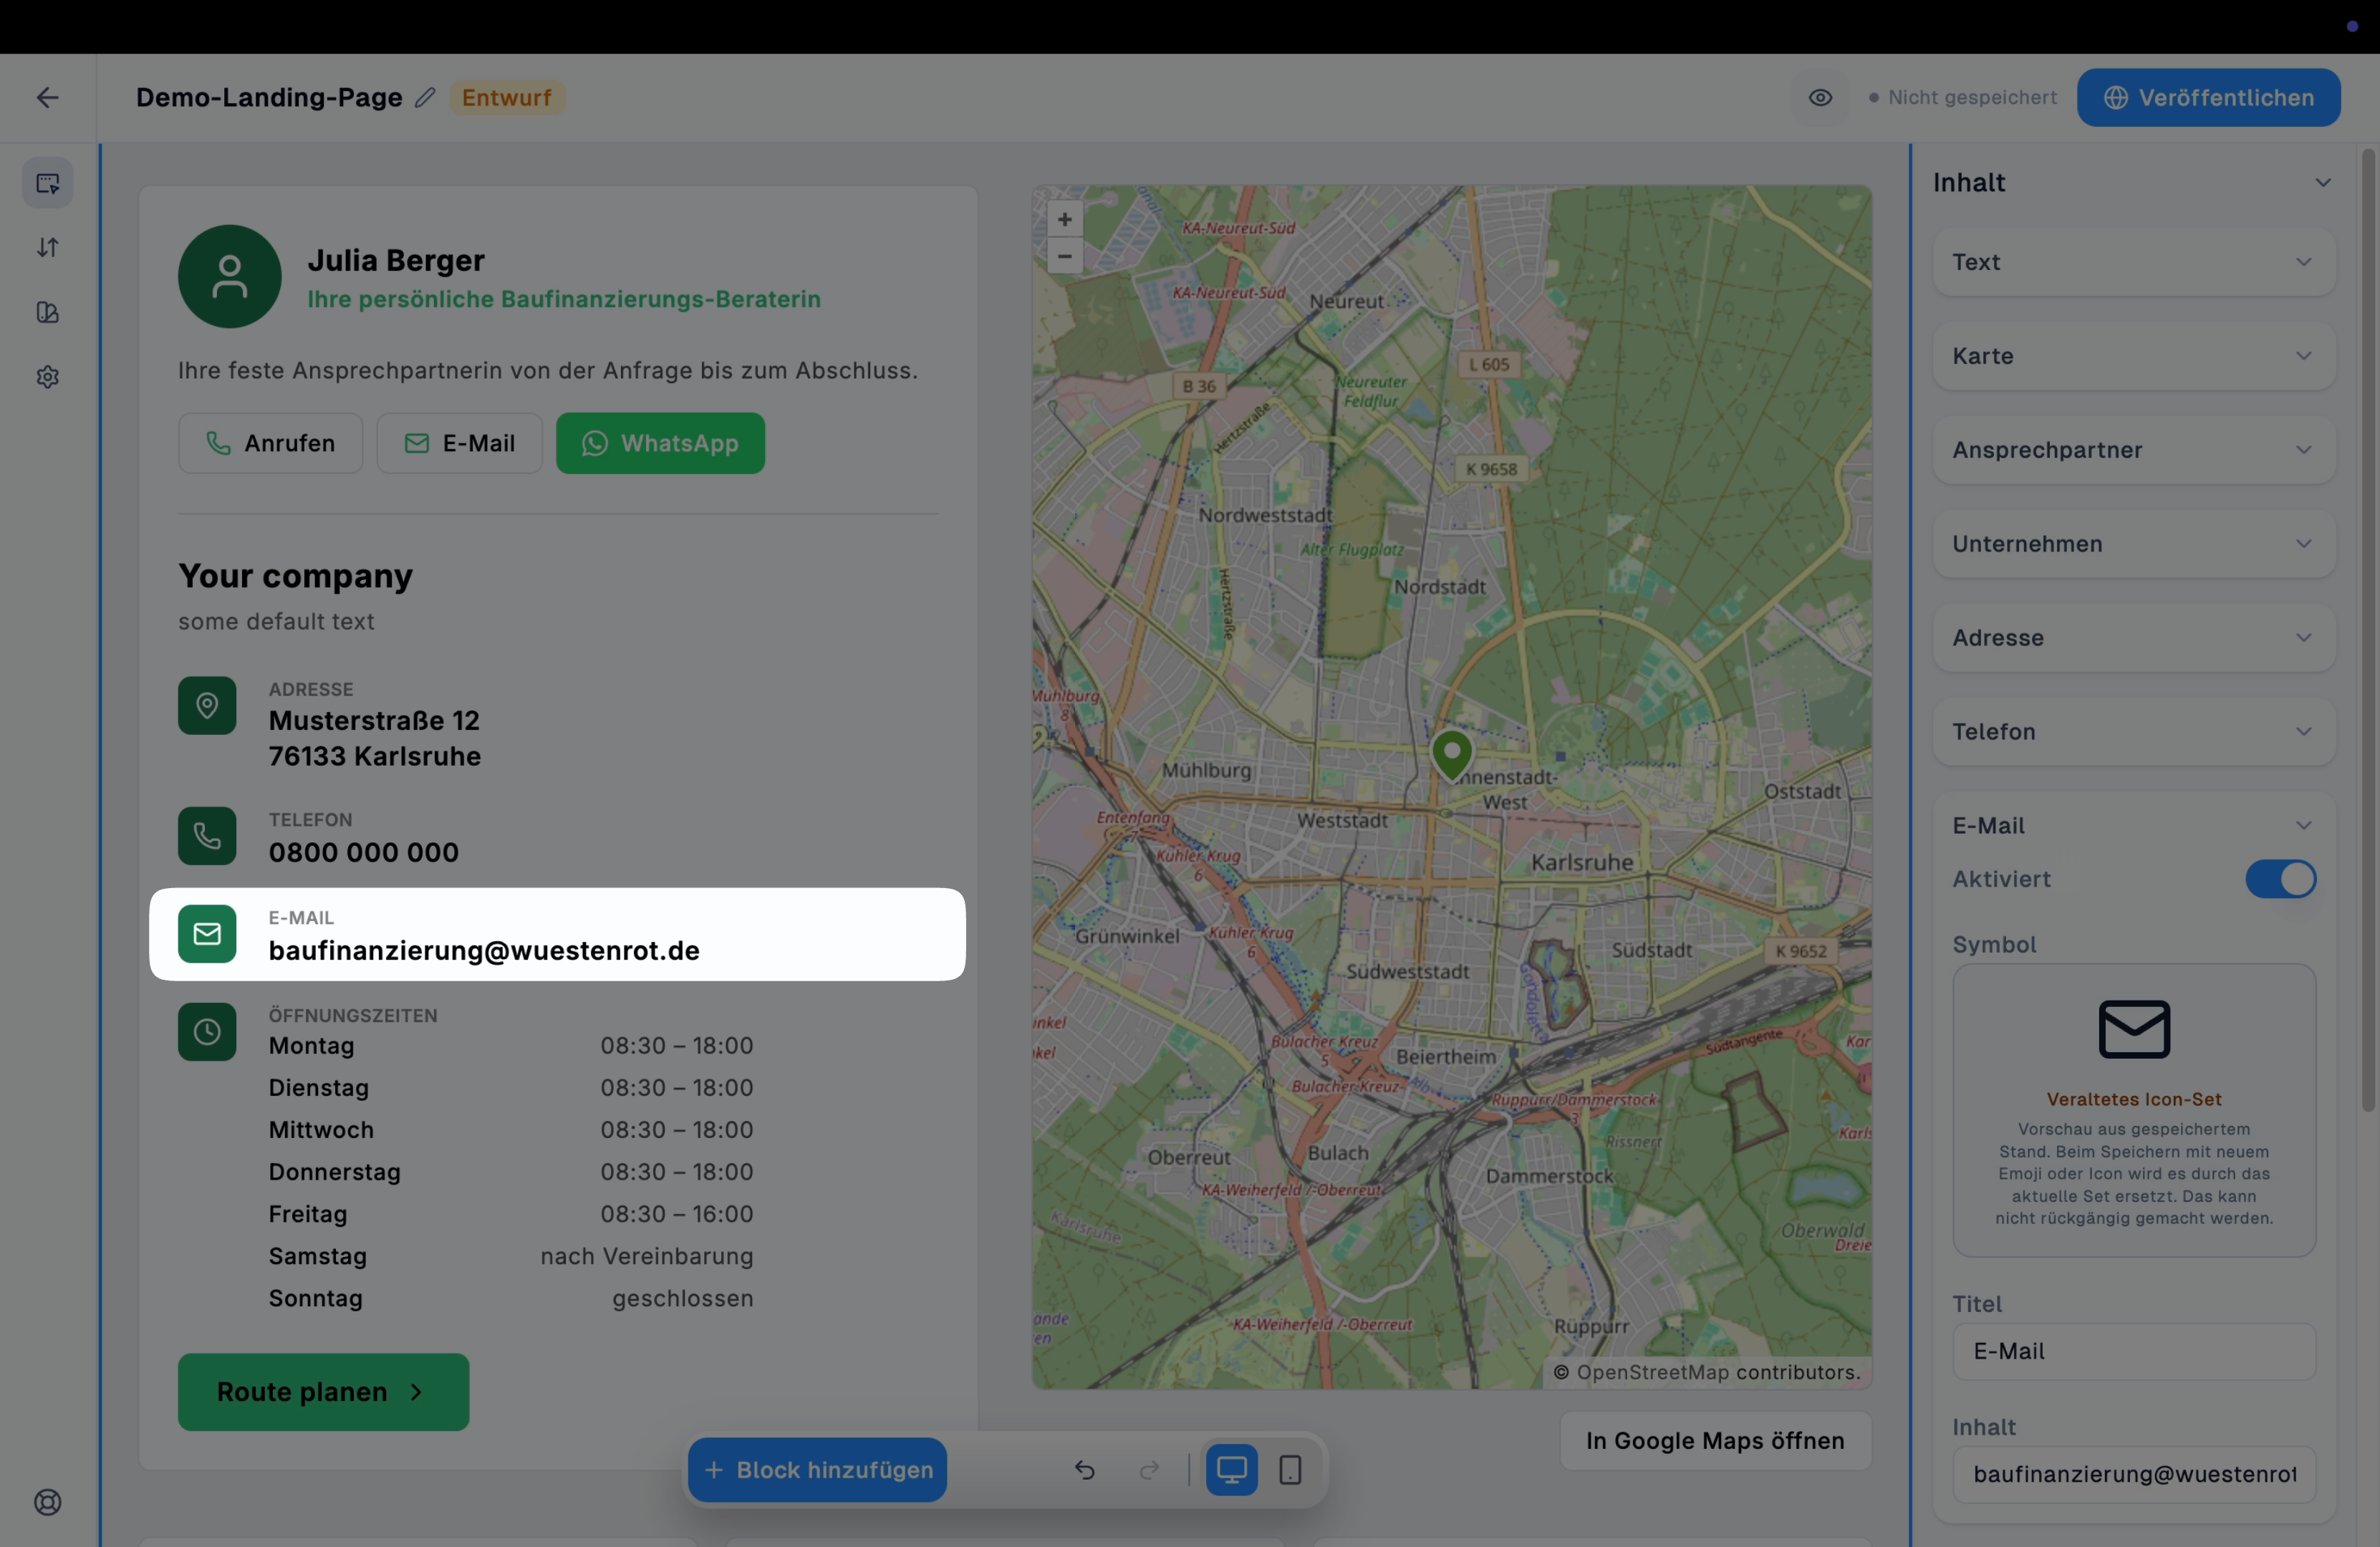2380x1547 pixels.
Task: Collapse the Inhalt panel section
Action: [2323, 182]
